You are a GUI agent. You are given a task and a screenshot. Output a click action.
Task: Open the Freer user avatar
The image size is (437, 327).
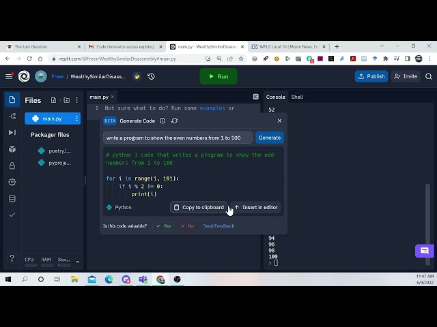[41, 76]
